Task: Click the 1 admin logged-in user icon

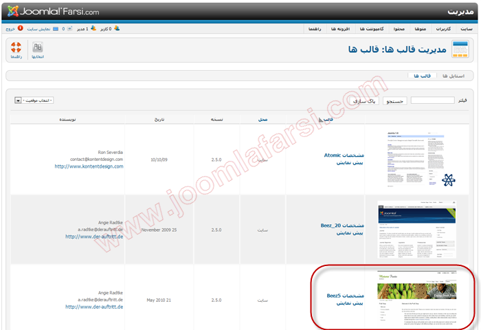Action: pyautogui.click(x=93, y=29)
